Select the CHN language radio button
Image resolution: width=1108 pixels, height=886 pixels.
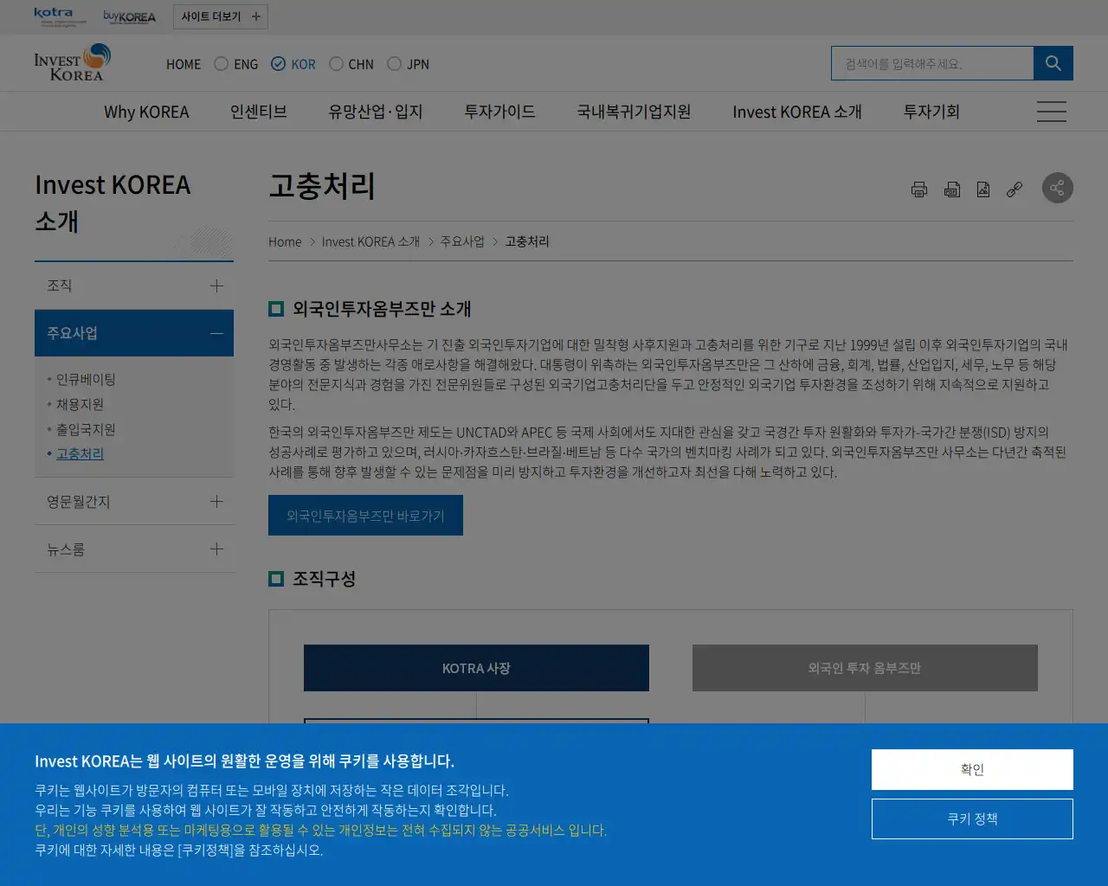pos(335,63)
